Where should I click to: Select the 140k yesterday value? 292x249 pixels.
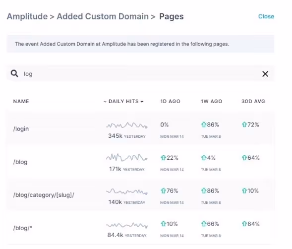[127, 202]
